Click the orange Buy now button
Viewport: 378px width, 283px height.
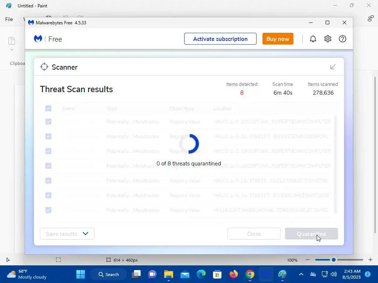pos(278,39)
